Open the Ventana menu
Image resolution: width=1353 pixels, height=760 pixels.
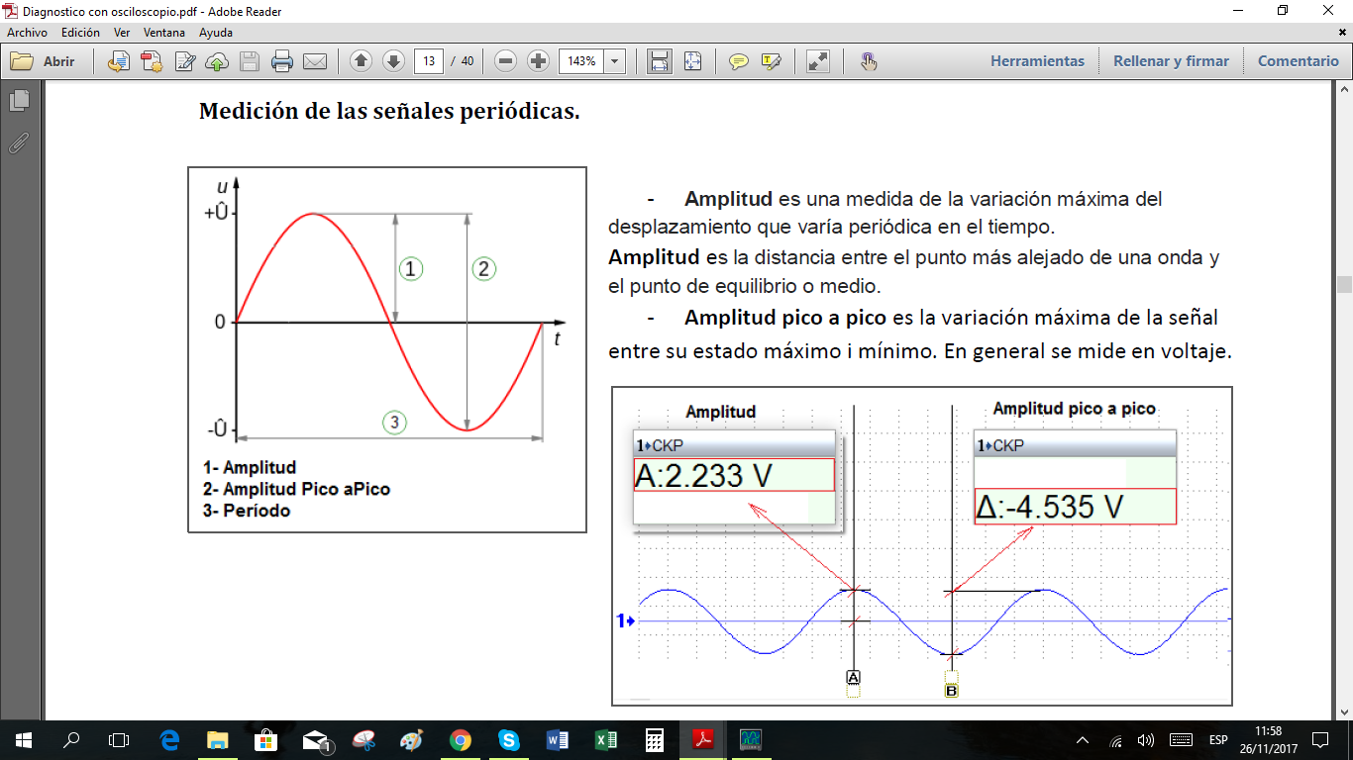click(164, 32)
